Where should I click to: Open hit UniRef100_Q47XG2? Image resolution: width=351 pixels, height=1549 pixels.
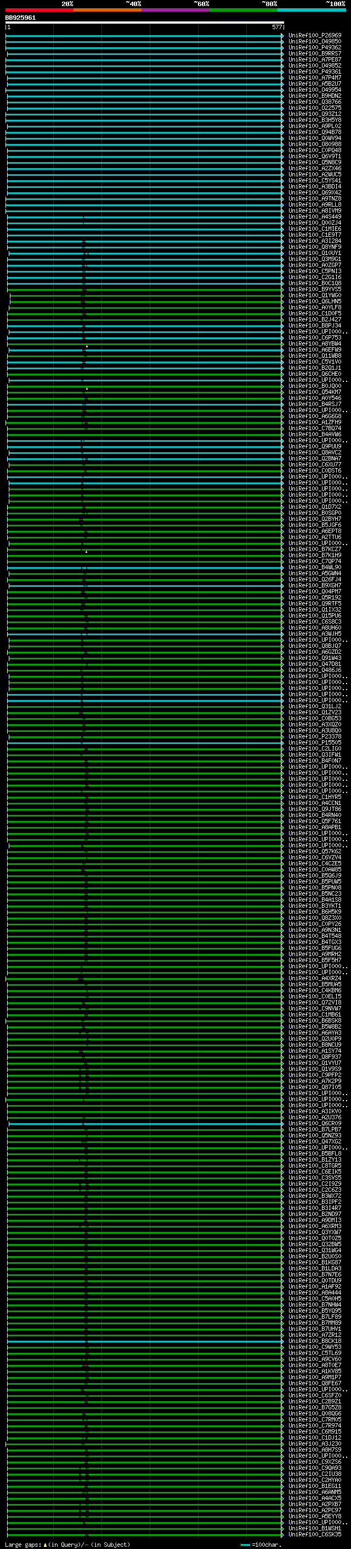[315, 1141]
